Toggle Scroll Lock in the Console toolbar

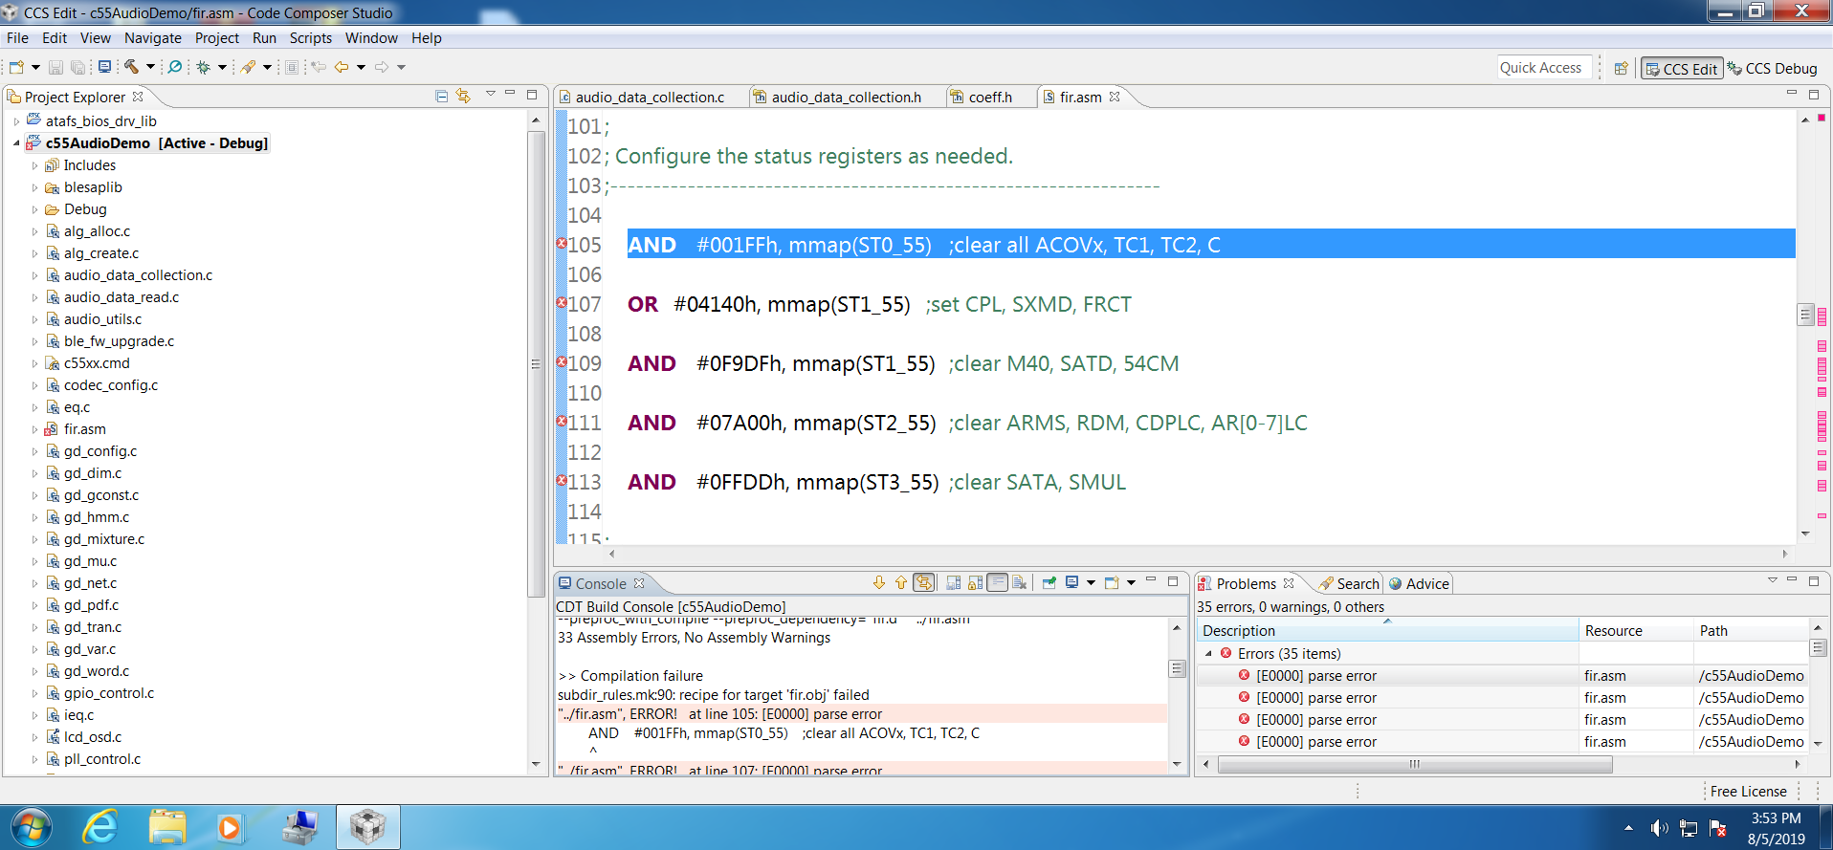(x=976, y=583)
